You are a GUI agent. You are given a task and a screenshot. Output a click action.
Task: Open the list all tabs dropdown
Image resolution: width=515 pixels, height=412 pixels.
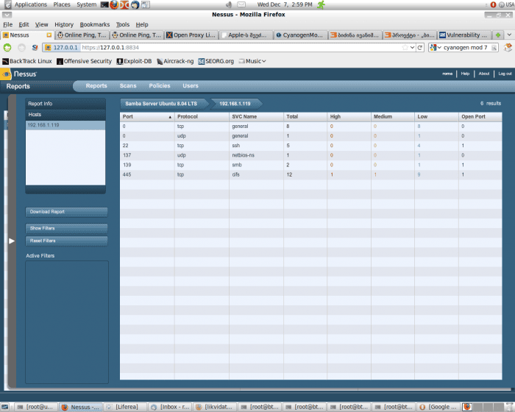[509, 35]
